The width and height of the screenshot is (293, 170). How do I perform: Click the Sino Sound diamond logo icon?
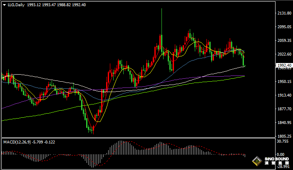[258, 161]
